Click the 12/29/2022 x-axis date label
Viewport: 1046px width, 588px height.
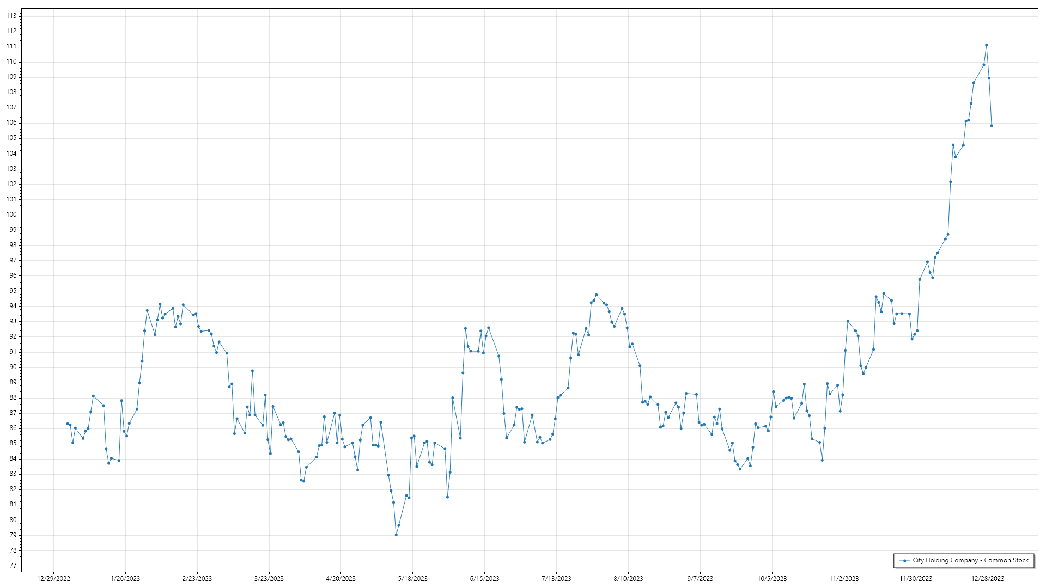click(53, 579)
